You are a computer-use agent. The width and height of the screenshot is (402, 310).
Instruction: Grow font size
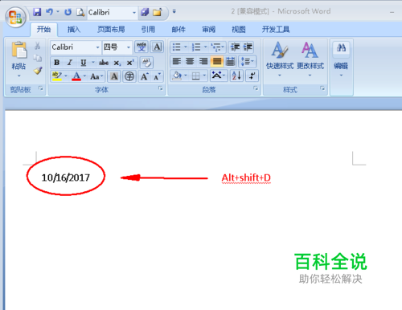[144, 76]
